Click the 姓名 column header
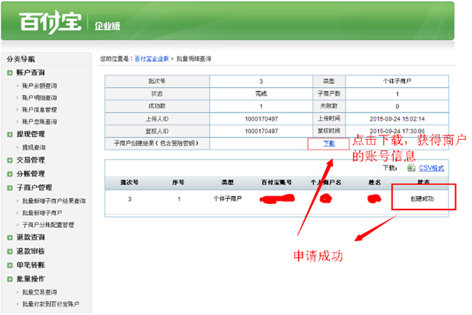472x315 pixels. pos(375,182)
